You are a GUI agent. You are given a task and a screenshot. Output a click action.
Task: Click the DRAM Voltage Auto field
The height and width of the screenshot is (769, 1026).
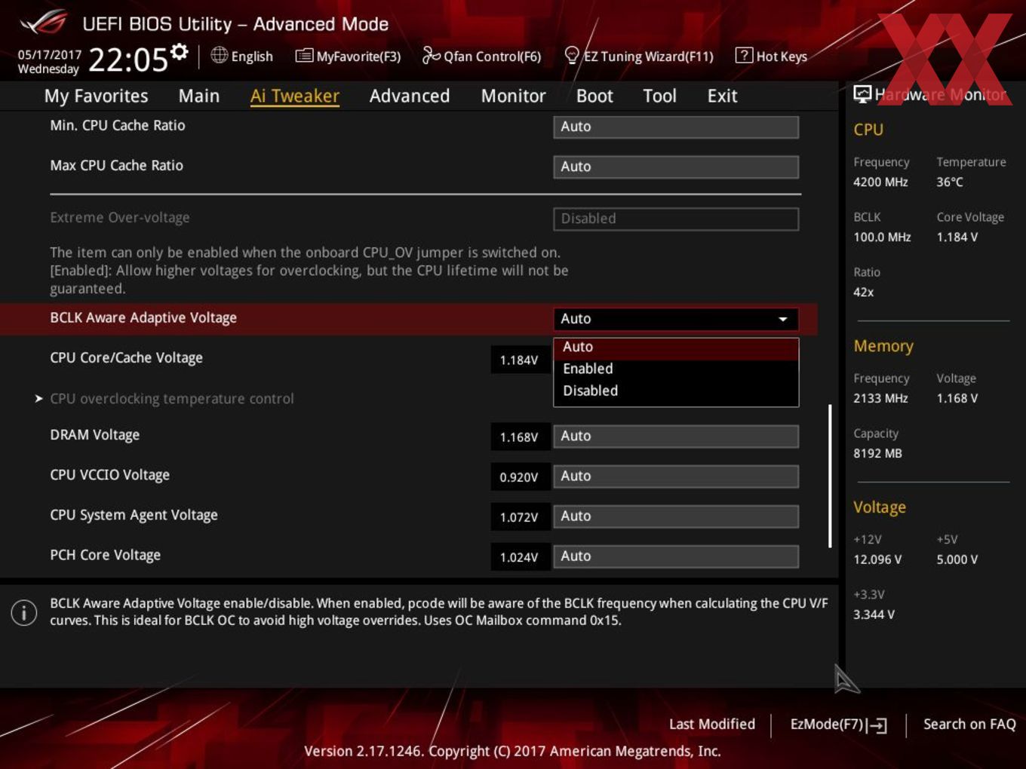[676, 437]
